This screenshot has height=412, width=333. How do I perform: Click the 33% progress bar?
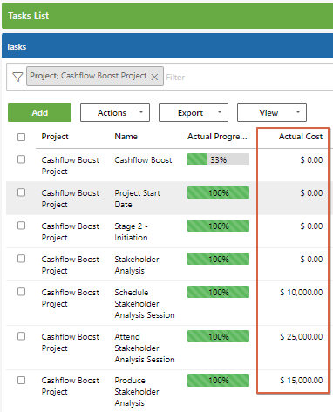[218, 159]
